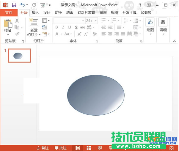179x151 pixels.
Task: Click the align text vertically icon
Action: coord(136,27)
